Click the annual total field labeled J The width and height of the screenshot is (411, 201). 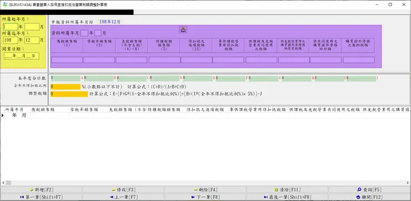pyautogui.click(x=361, y=79)
